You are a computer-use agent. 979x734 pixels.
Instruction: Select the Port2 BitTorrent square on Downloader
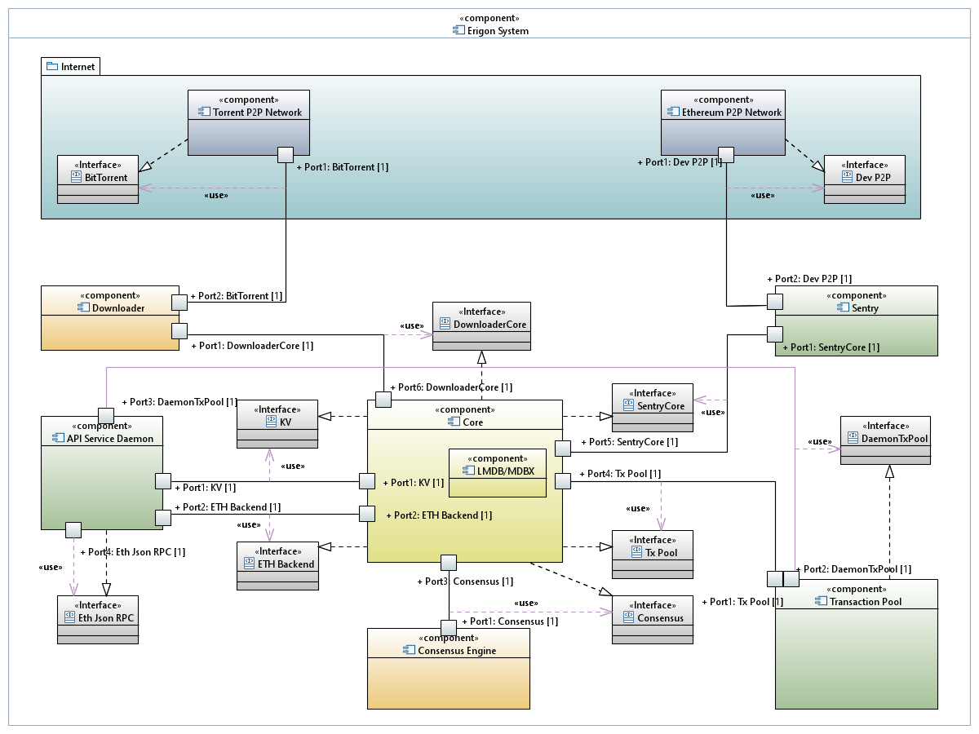point(179,302)
